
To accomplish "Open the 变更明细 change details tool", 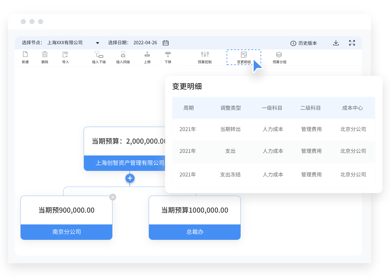I will tap(244, 55).
